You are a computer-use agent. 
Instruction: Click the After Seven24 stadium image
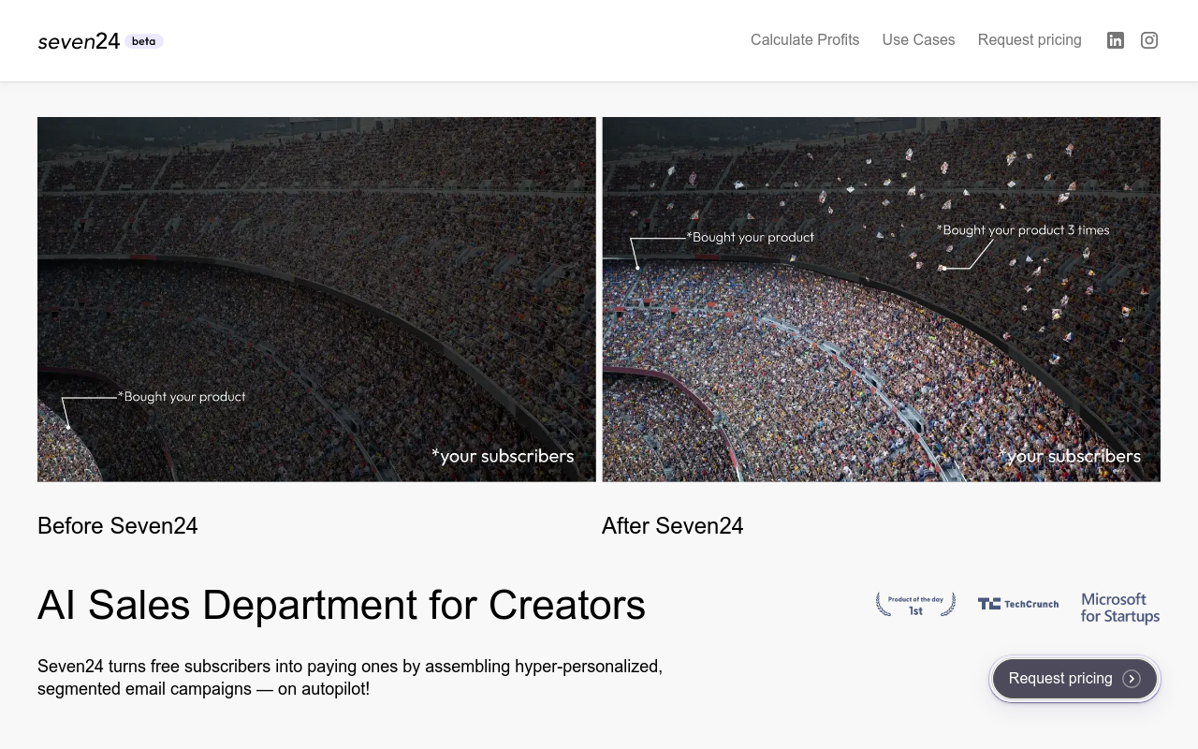pos(881,300)
